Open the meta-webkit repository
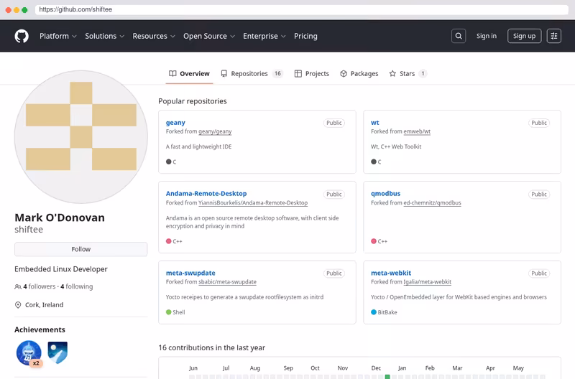This screenshot has width=575, height=379. [391, 273]
